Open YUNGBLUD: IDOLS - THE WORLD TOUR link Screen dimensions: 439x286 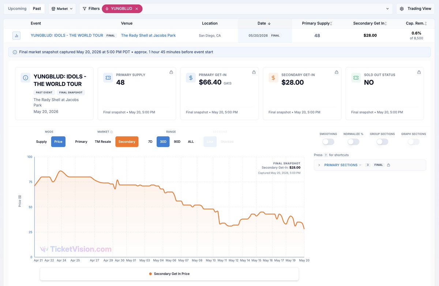[x=67, y=36]
